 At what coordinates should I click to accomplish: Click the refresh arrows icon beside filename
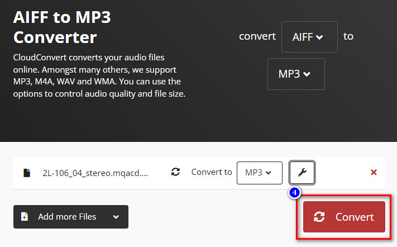pos(175,172)
